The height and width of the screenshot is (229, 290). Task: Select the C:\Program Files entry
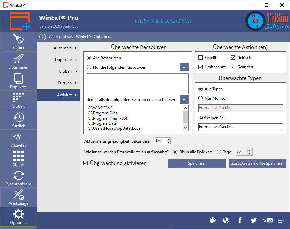[x=102, y=113]
